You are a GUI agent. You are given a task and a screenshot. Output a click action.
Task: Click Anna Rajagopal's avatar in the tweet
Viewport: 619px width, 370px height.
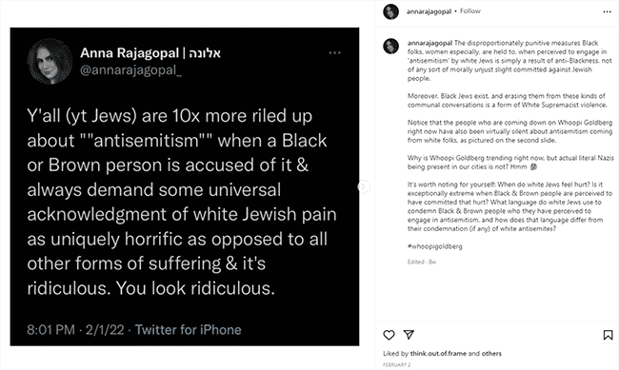(x=50, y=61)
